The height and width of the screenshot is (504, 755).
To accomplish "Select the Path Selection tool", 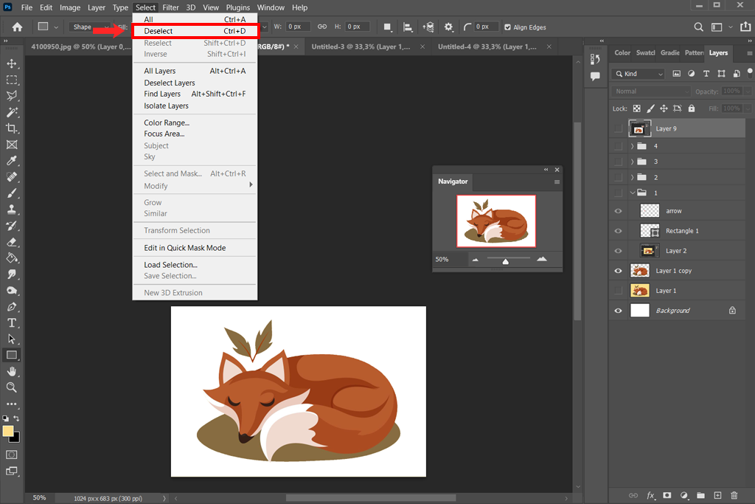I will tap(12, 339).
